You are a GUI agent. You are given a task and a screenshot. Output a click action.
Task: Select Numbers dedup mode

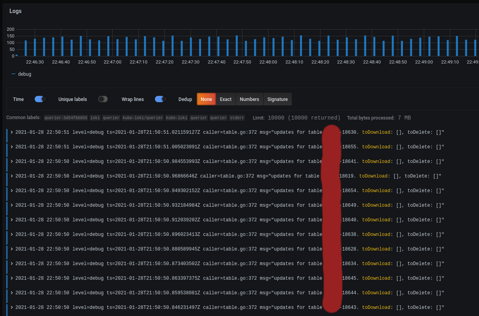[x=249, y=99]
